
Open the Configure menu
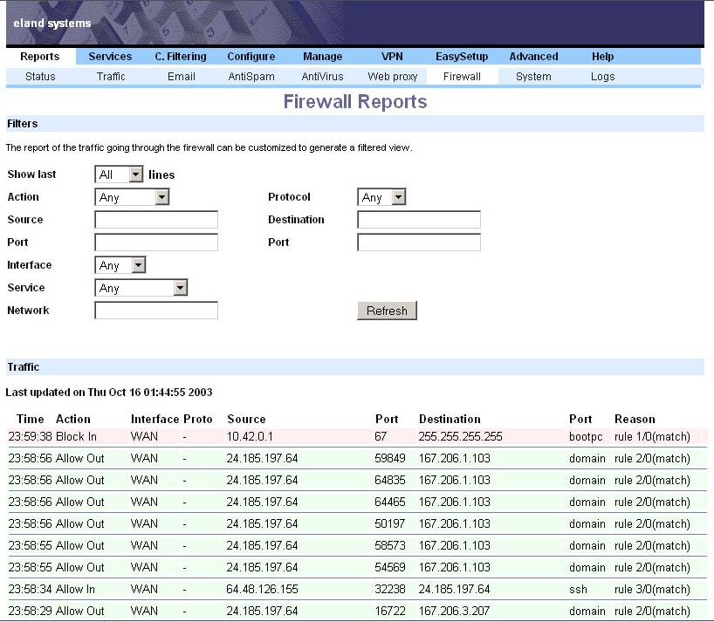click(x=251, y=57)
